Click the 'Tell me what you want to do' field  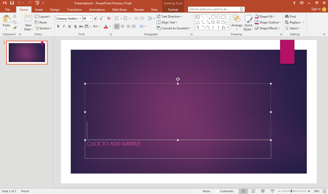coord(214,9)
